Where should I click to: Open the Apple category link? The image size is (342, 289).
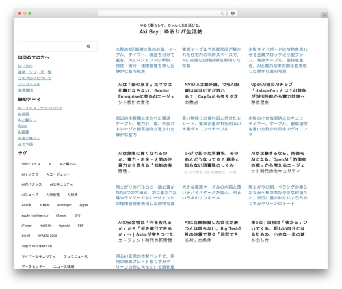pyautogui.click(x=23, y=126)
